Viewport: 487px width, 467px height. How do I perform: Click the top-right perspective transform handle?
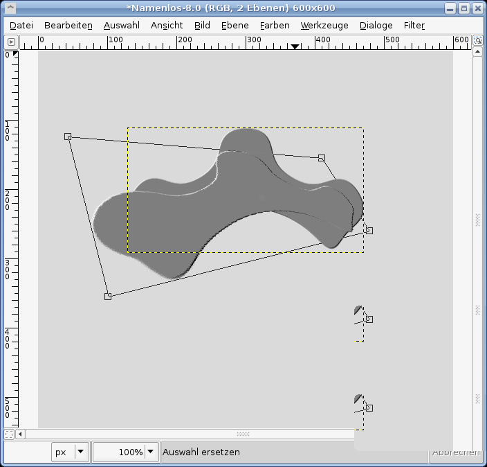click(x=322, y=158)
